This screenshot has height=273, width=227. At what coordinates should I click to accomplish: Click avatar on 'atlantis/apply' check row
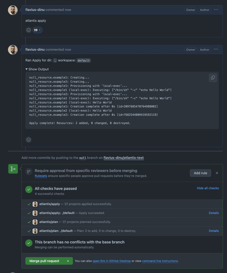35,204
